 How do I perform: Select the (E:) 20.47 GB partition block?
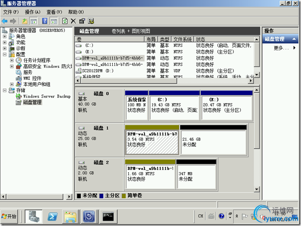pyautogui.click(x=226, y=105)
